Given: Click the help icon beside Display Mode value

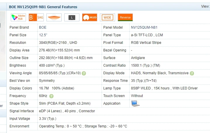Looking at the screenshot, I should point(192,73).
